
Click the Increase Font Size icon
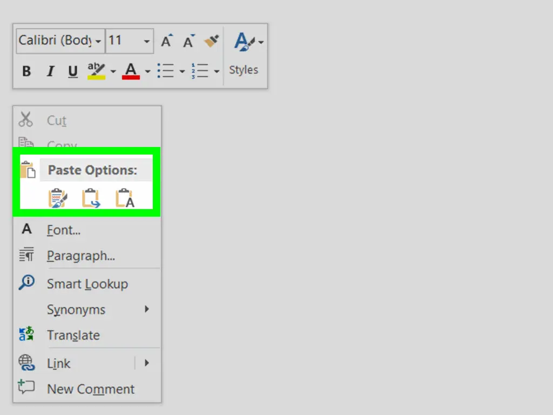pos(166,41)
